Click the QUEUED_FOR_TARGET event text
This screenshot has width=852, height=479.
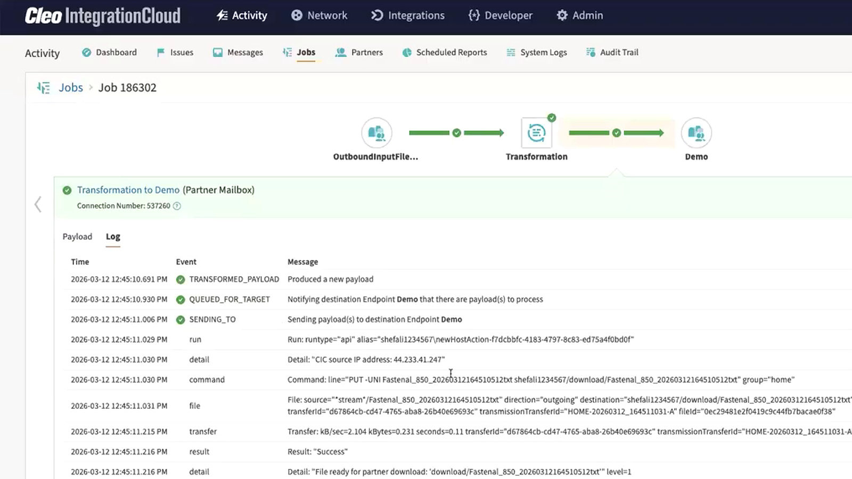pyautogui.click(x=230, y=300)
